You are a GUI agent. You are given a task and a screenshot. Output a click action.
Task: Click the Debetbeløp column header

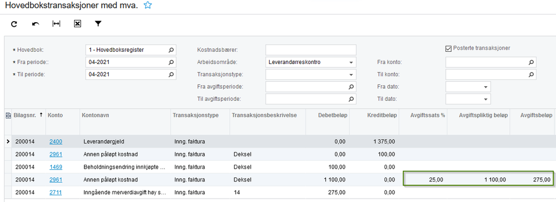point(328,115)
